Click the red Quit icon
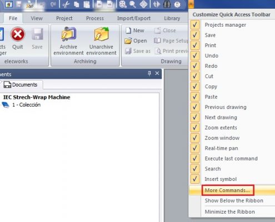 pyautogui.click(x=18, y=34)
